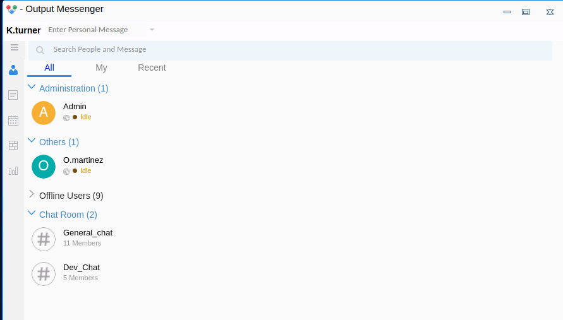Switch to the My tab
The image size is (563, 320).
tap(101, 68)
